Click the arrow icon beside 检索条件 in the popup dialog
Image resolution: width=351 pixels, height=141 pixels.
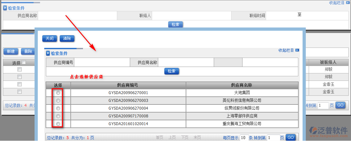tap(48, 53)
